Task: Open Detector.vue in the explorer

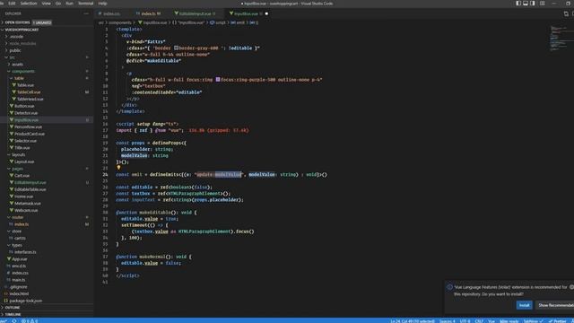Action: pyautogui.click(x=26, y=113)
